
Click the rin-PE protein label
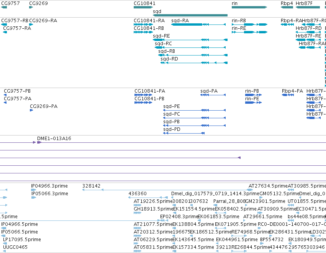252,99
